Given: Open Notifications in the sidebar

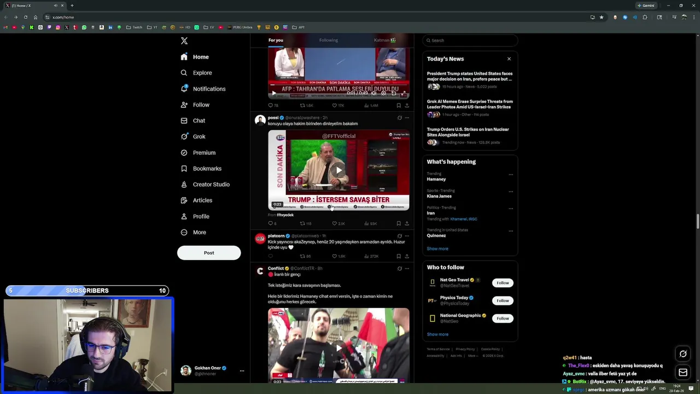Looking at the screenshot, I should click(203, 89).
